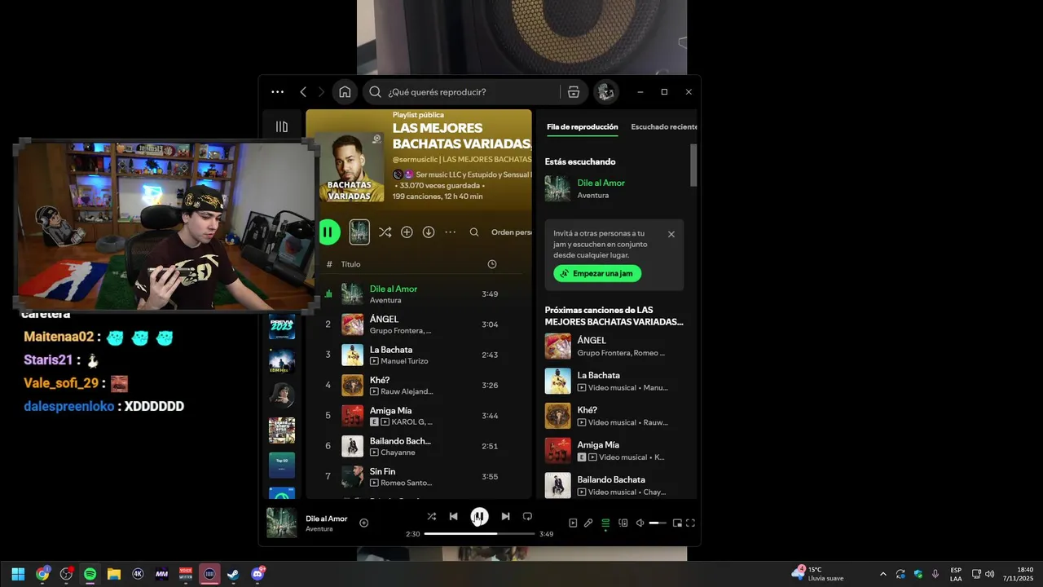Open the Top 50 playlist in sidebar
Viewport: 1043px width, 587px height.
[x=282, y=466]
